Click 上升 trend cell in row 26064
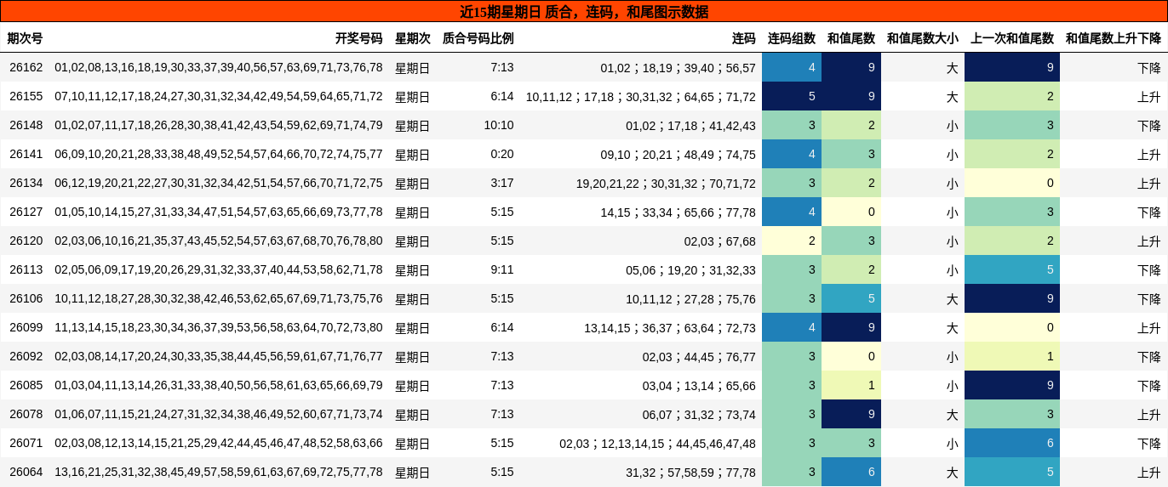The height and width of the screenshot is (487, 1168). click(1149, 472)
